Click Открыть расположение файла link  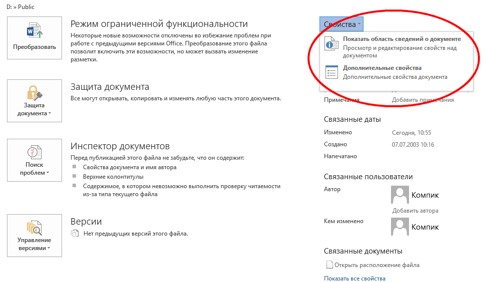click(x=376, y=265)
